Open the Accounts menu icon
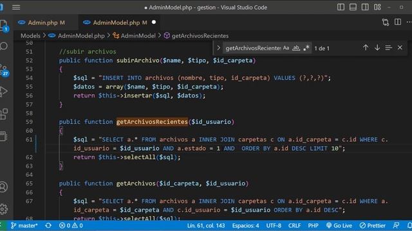This screenshot has height=231, width=412. tap(4, 187)
